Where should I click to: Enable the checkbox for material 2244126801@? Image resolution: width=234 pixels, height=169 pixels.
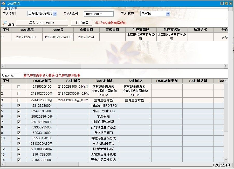19,100
